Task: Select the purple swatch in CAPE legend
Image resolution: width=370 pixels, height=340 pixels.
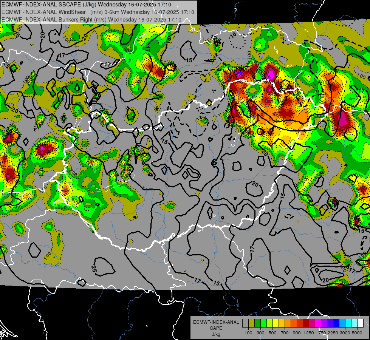Action: (324, 323)
